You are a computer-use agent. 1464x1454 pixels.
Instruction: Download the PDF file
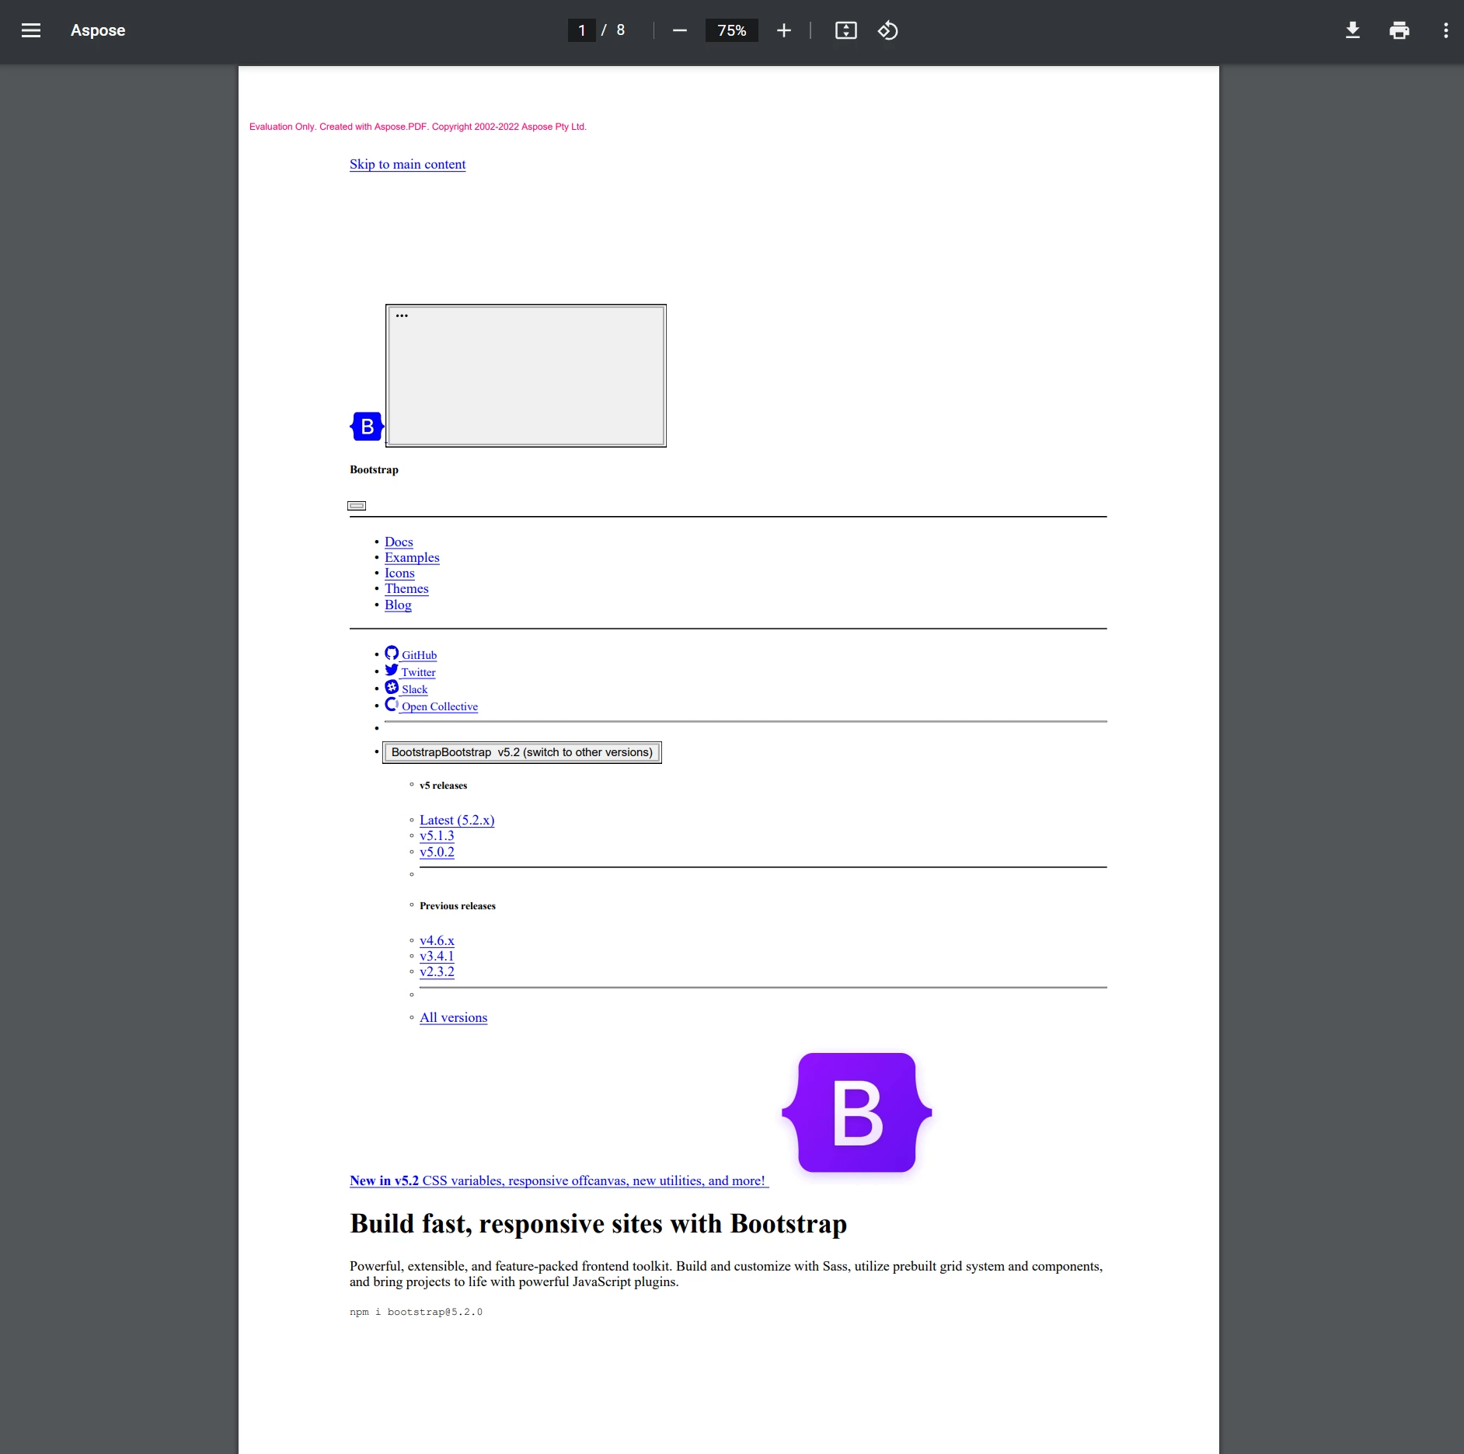click(x=1353, y=30)
